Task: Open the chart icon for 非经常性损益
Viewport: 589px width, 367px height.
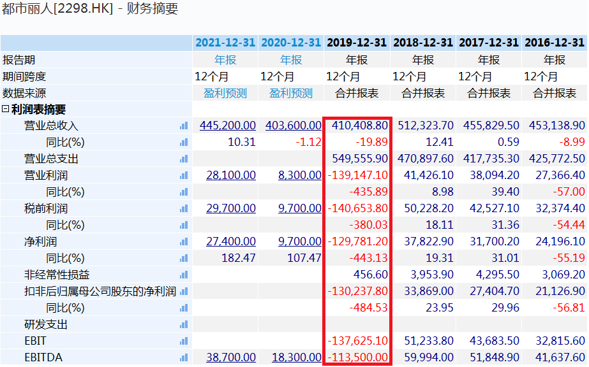Action: tap(185, 274)
